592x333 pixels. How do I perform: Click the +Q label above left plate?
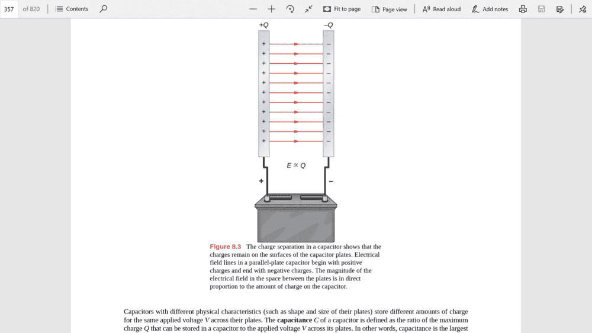[x=263, y=25]
